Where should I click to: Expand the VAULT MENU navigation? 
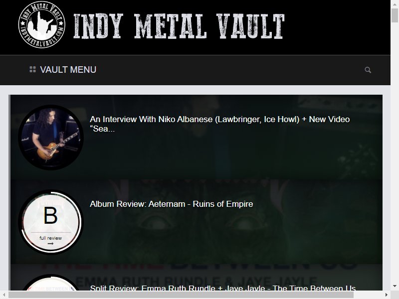tap(63, 70)
